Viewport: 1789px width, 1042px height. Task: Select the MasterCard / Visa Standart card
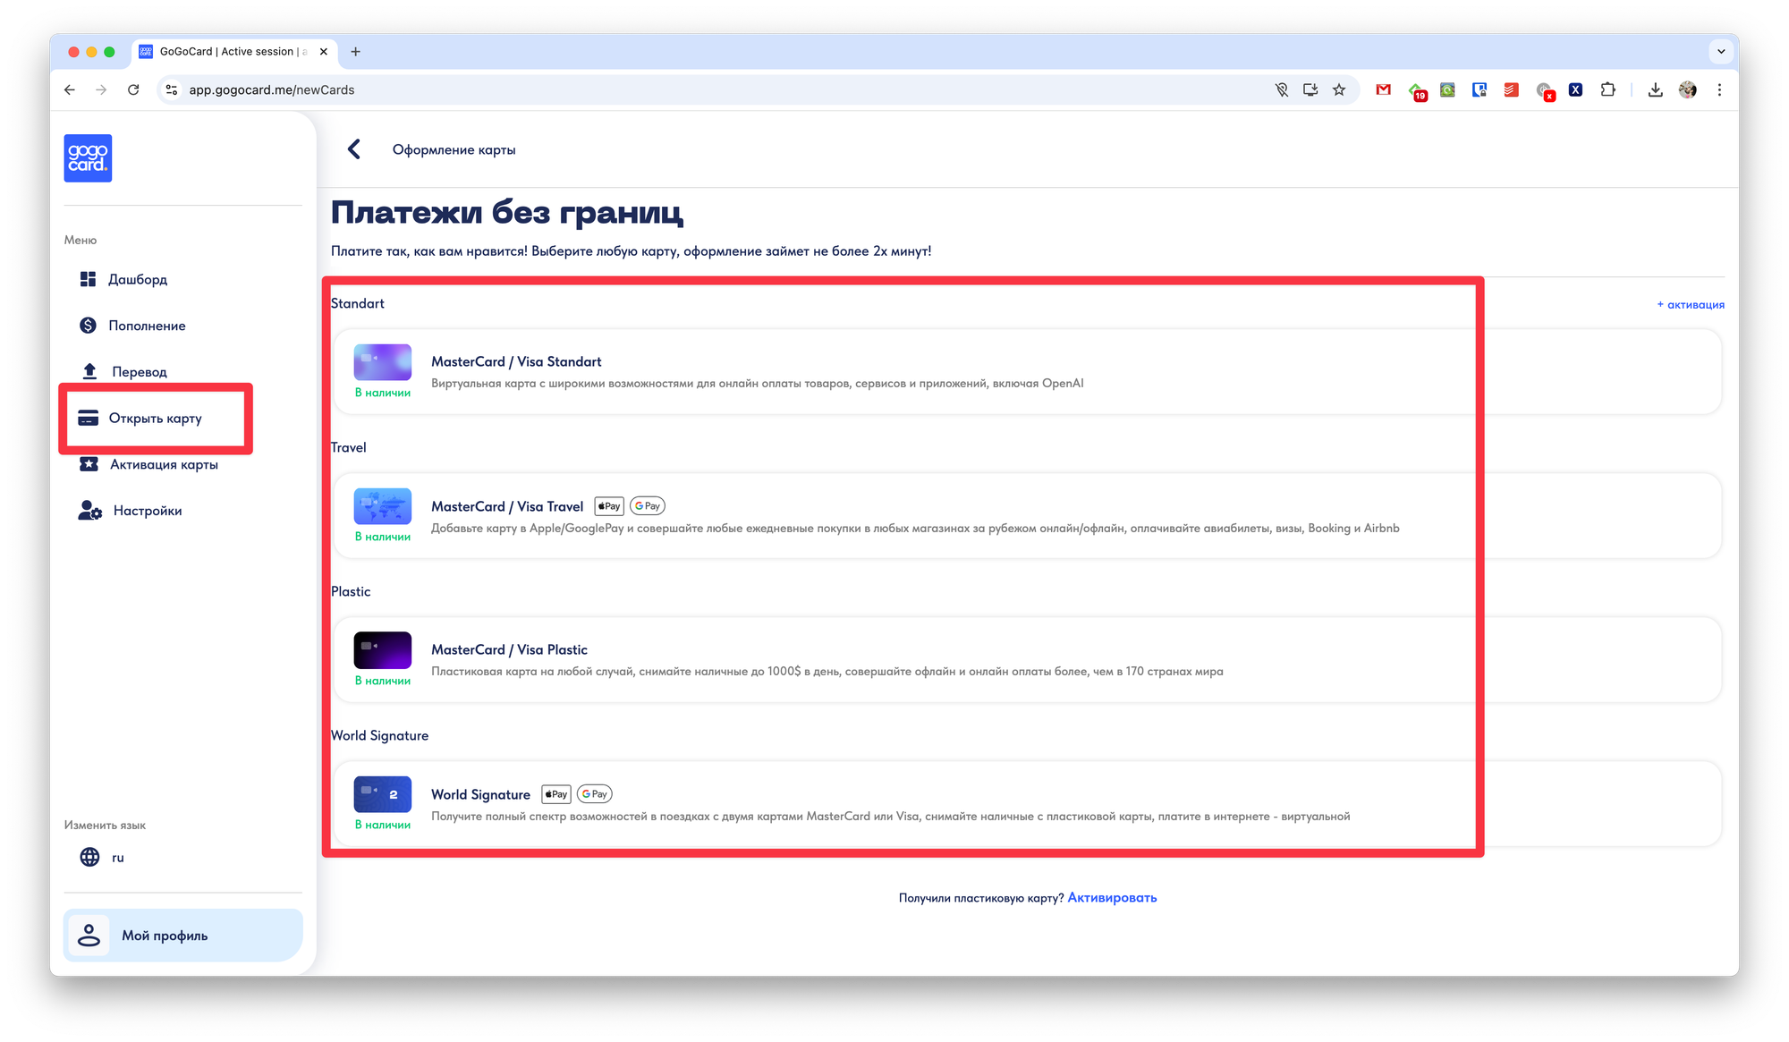pos(515,361)
